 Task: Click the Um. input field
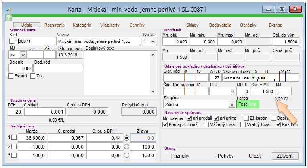pos(35,55)
